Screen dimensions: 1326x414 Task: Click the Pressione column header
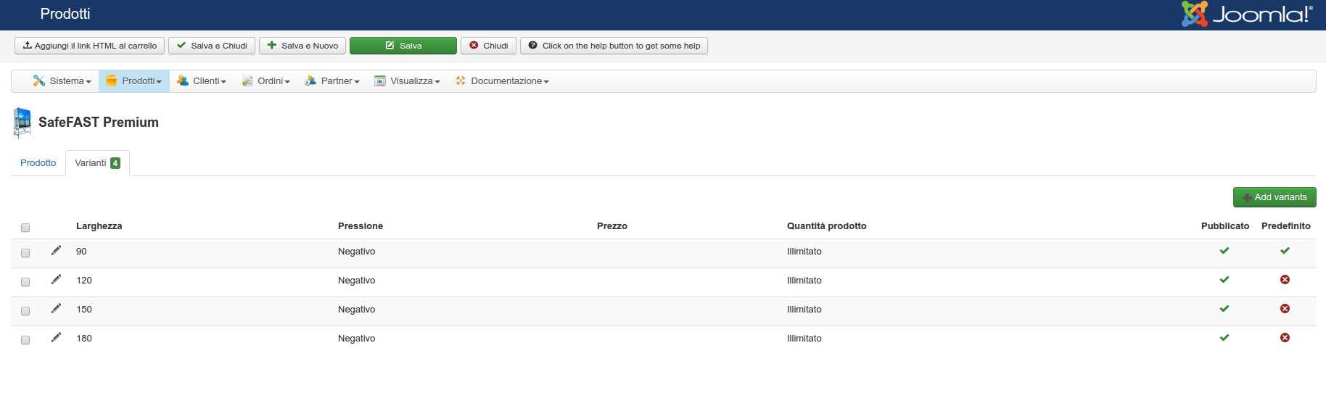(x=361, y=226)
